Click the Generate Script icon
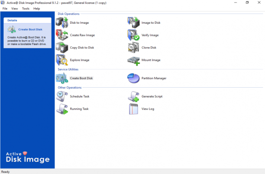 (133, 96)
